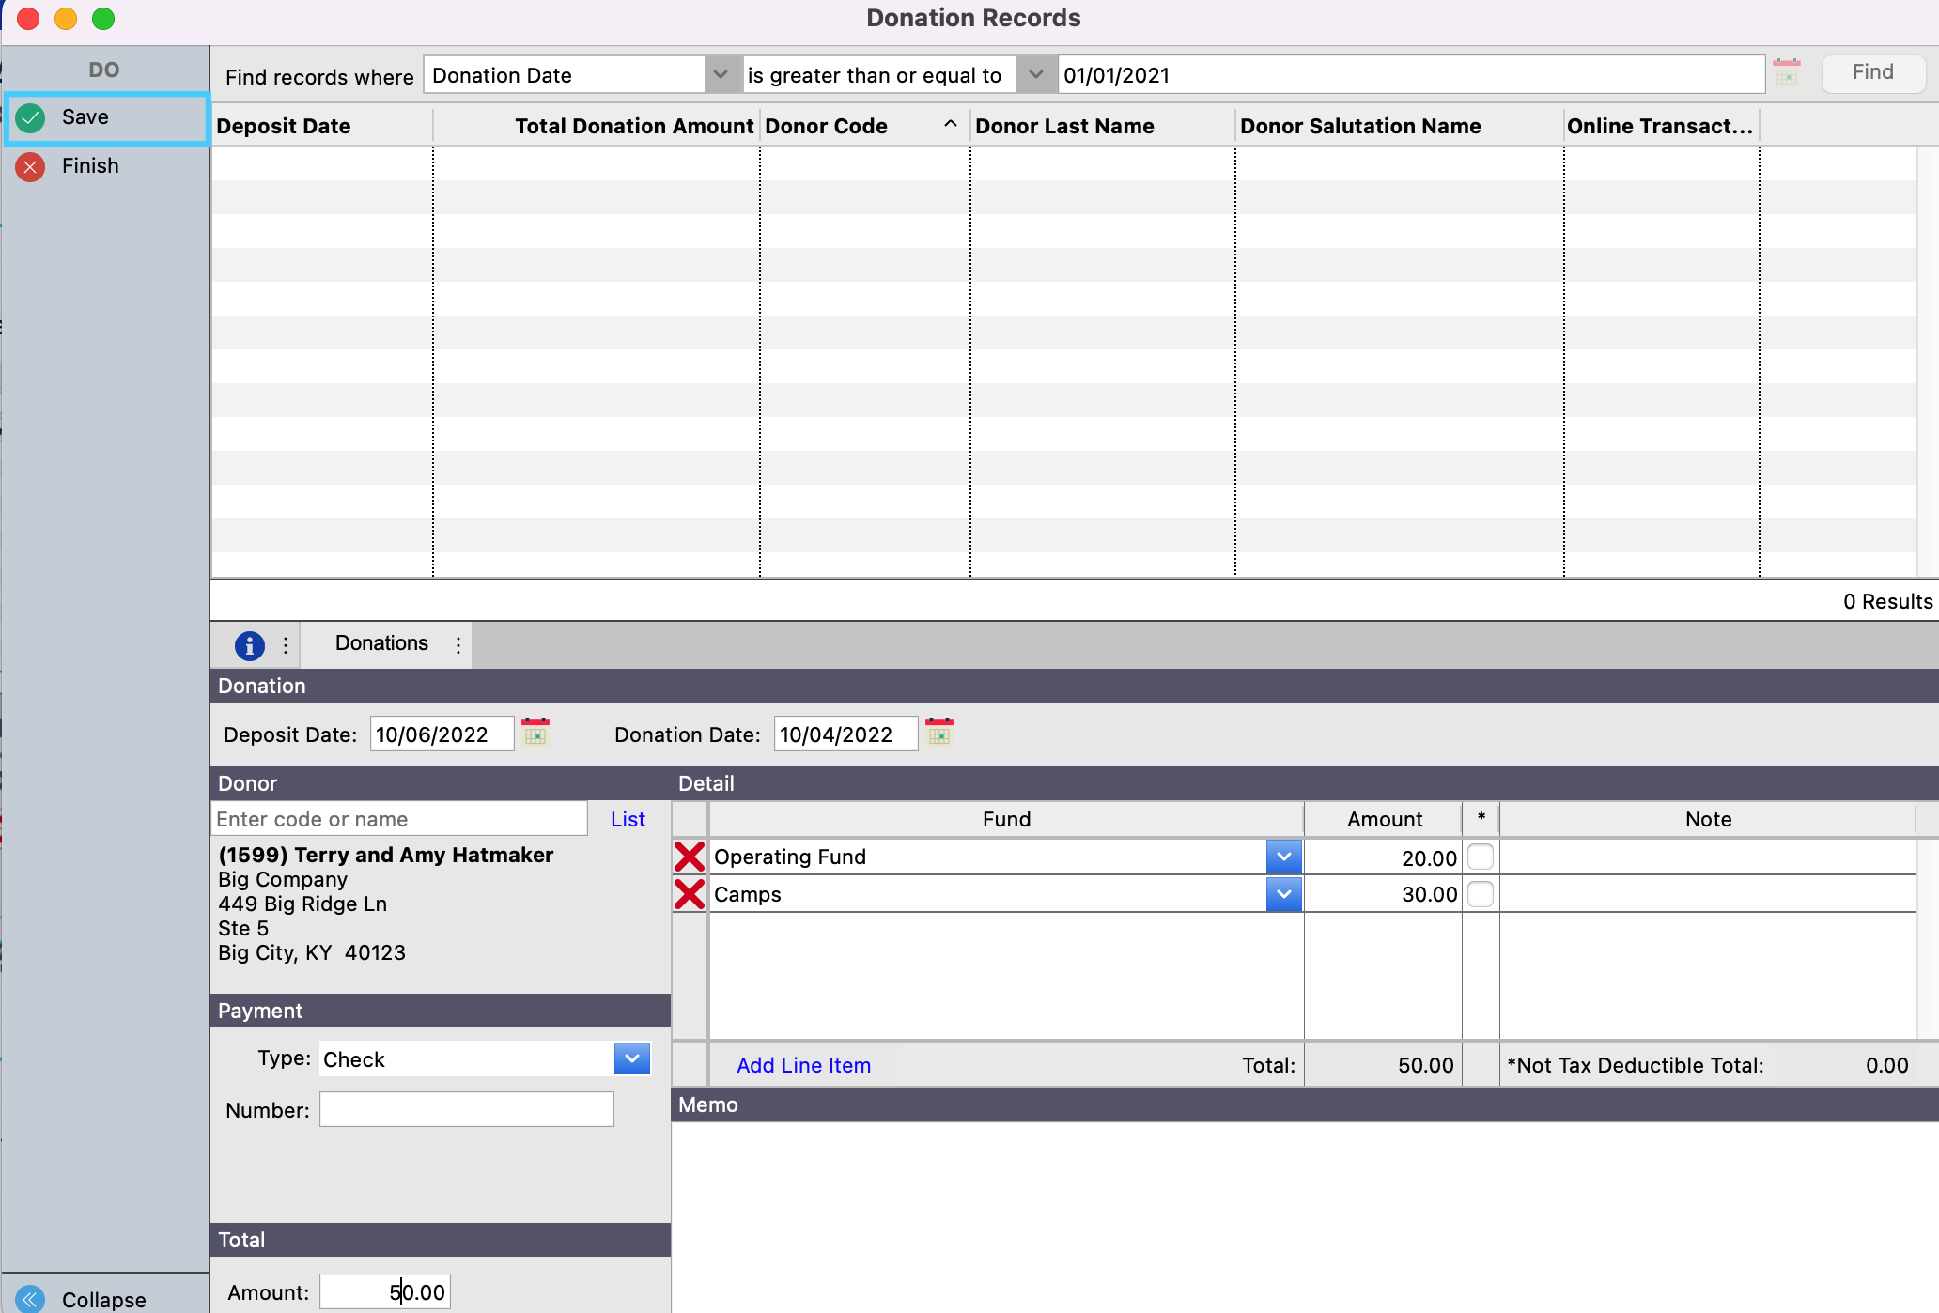
Task: Check non-deductible box for Operating Fund
Action: [1481, 857]
